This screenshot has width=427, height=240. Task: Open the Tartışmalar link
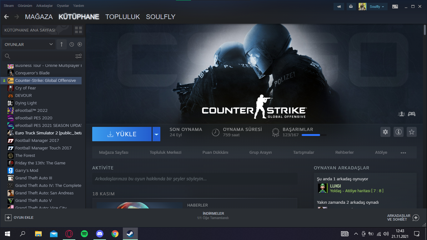[x=304, y=152]
